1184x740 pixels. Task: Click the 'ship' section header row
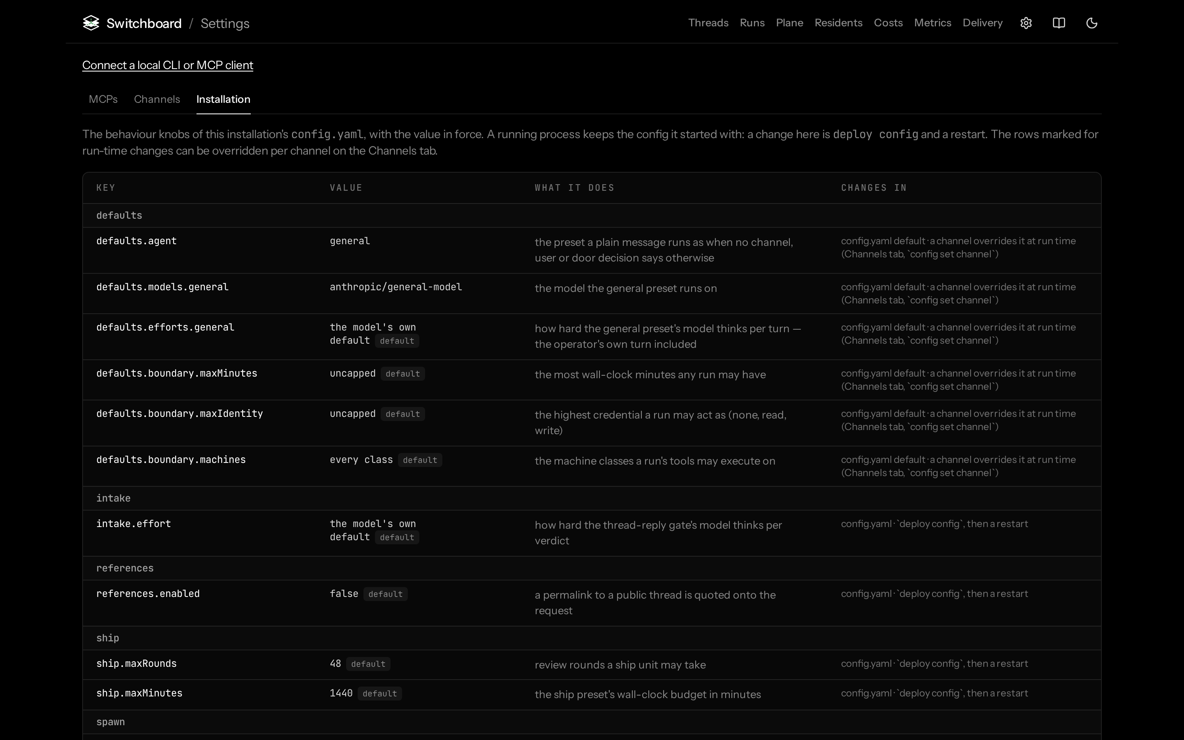click(592, 638)
